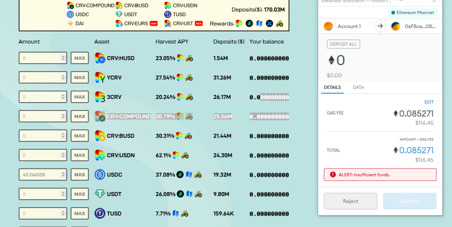Click the DEPOSIT ALL label in MetaMask

[x=344, y=44]
